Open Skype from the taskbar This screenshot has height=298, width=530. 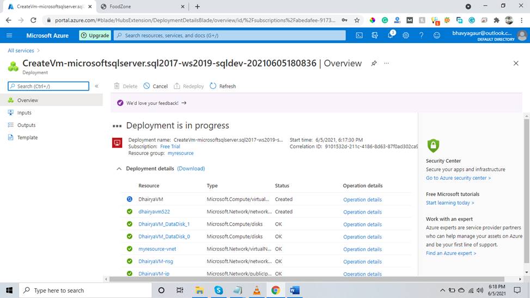click(218, 290)
